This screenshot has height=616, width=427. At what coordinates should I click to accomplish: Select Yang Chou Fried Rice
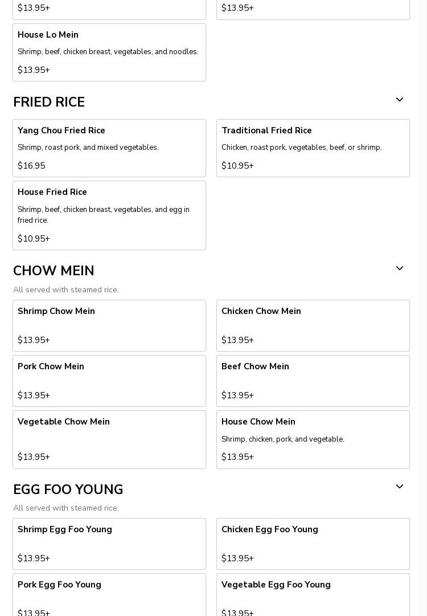[109, 148]
